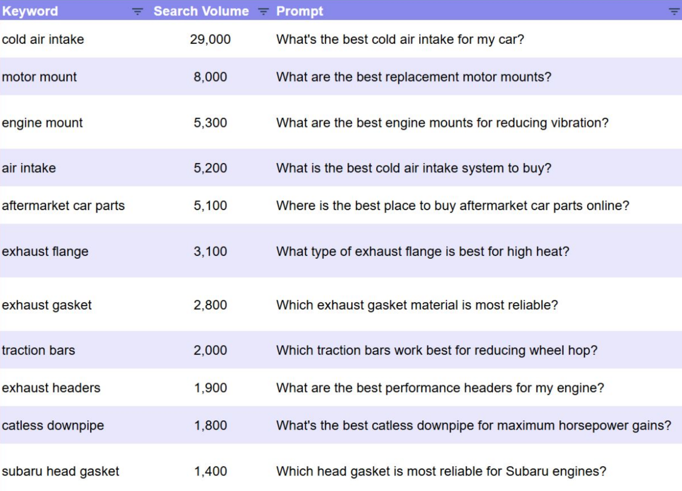
Task: Click the 'traction bars' keyword cell
Action: click(38, 350)
